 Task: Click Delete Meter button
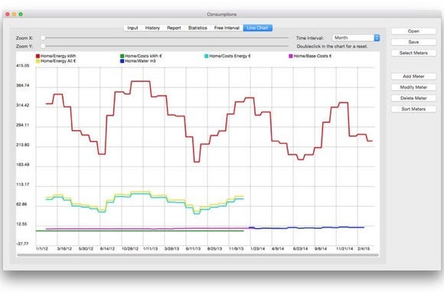(x=413, y=98)
